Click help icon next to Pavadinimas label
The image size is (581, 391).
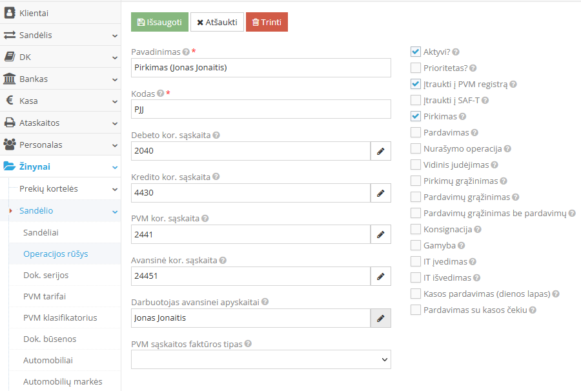pyautogui.click(x=186, y=52)
